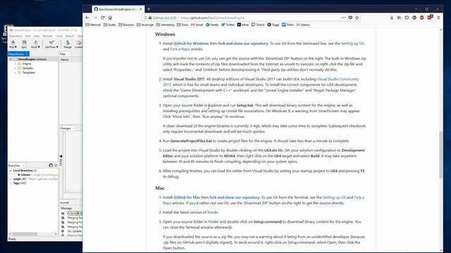Click the site info padlock icon
This screenshot has height=253, width=451.
(x=150, y=18)
